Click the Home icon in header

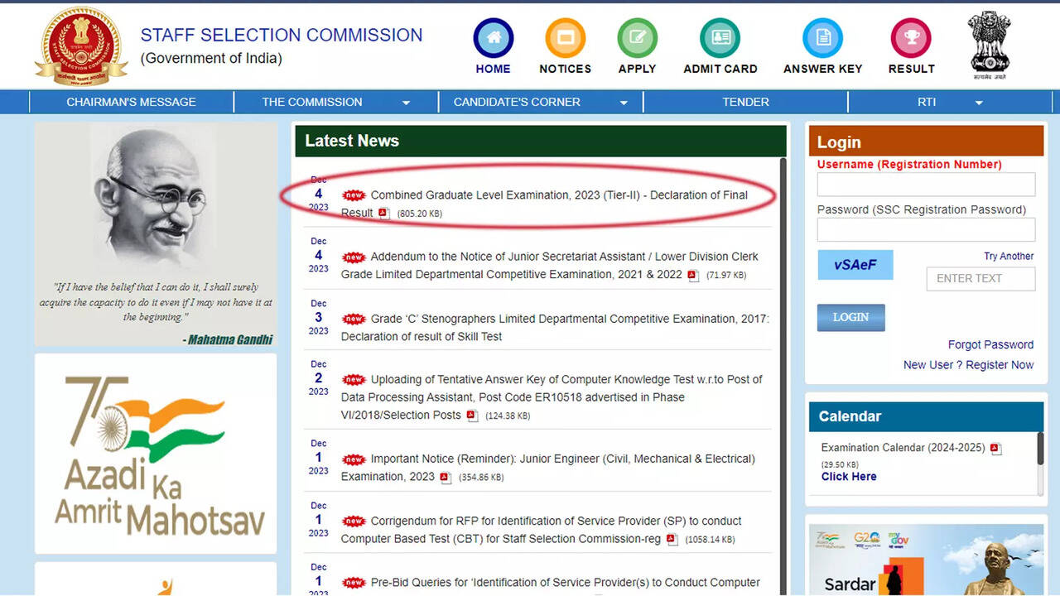tap(494, 38)
